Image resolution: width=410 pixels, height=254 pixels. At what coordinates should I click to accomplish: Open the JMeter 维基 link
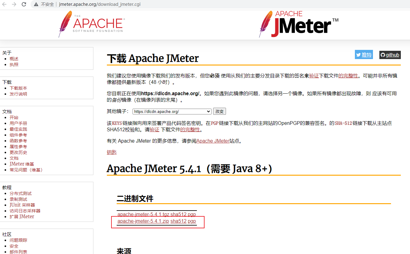pos(22,164)
